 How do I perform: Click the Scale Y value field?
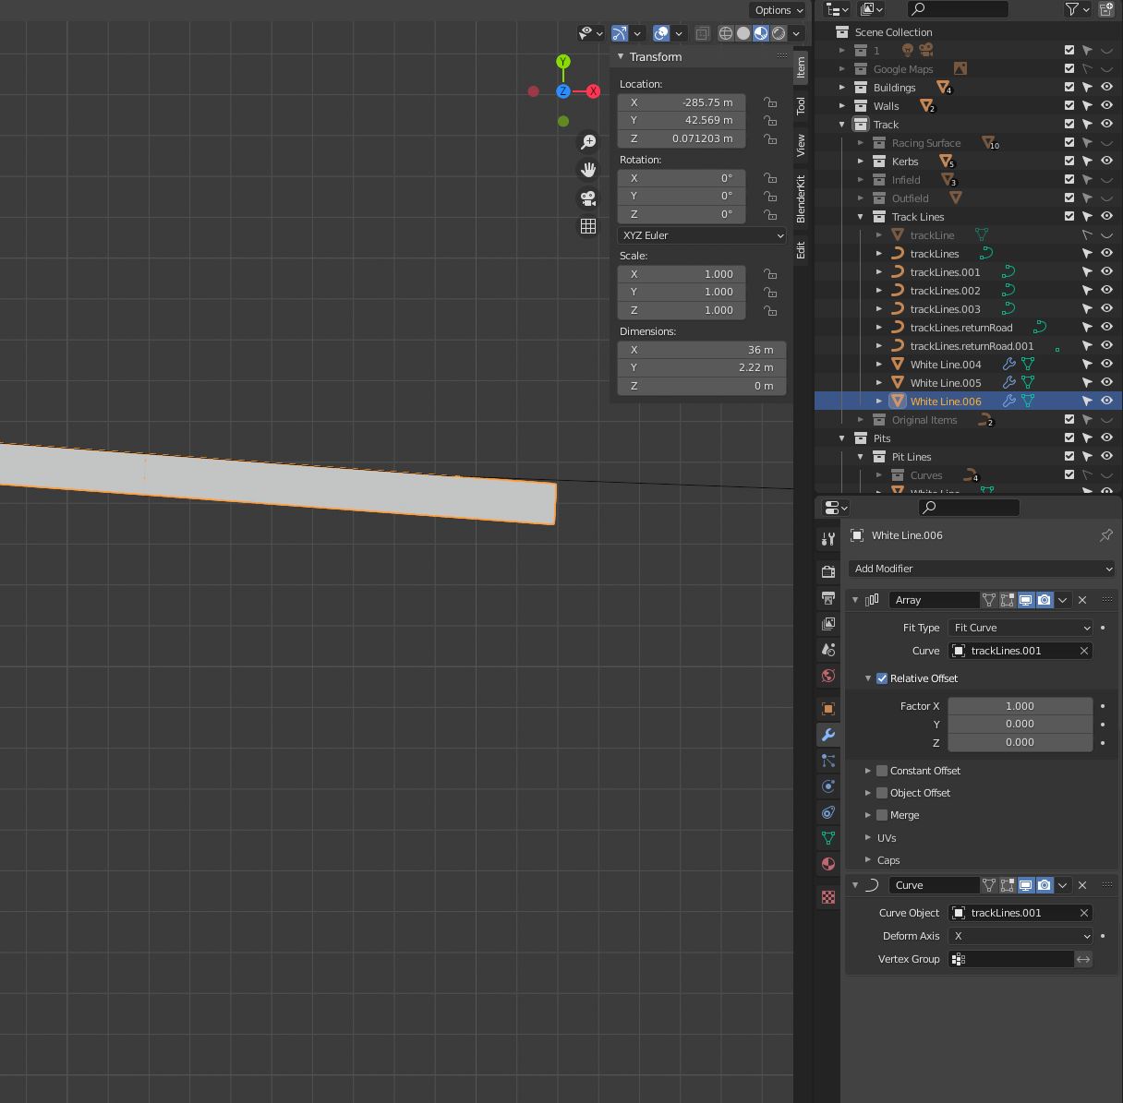pyautogui.click(x=682, y=292)
